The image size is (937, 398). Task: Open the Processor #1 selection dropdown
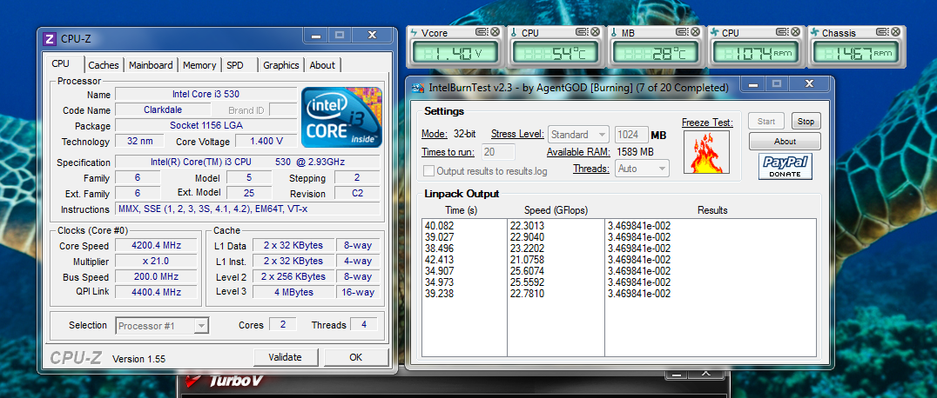(x=161, y=326)
